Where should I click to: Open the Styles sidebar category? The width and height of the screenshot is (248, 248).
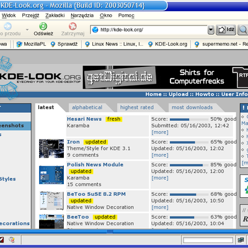click(x=8, y=179)
